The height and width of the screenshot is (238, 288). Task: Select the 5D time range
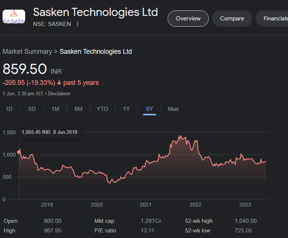coord(32,109)
